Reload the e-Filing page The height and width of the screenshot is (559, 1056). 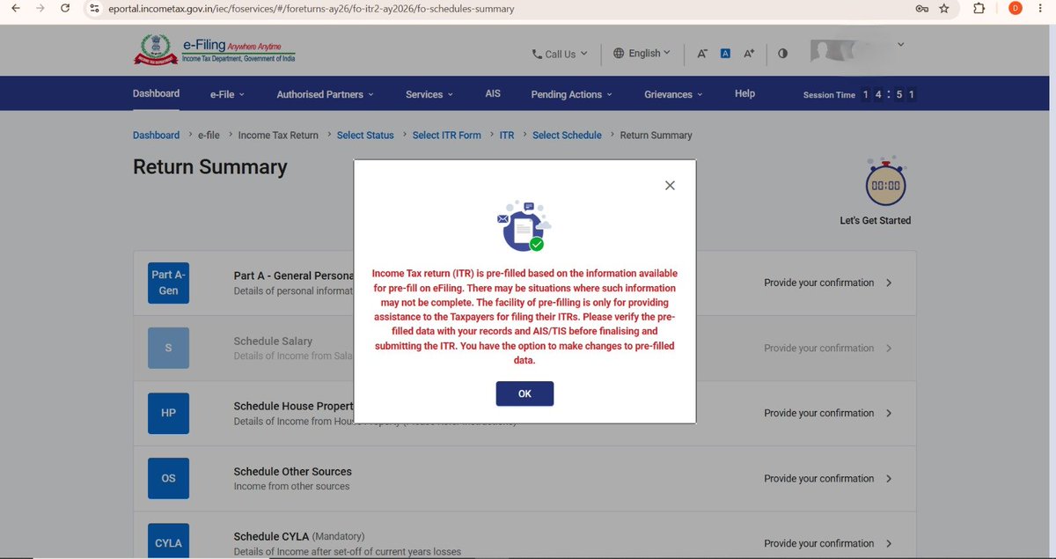(x=66, y=9)
